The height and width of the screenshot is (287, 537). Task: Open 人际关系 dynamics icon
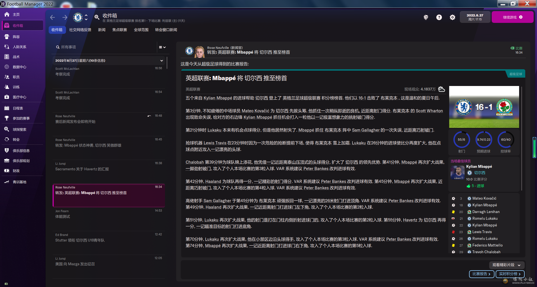coord(7,47)
